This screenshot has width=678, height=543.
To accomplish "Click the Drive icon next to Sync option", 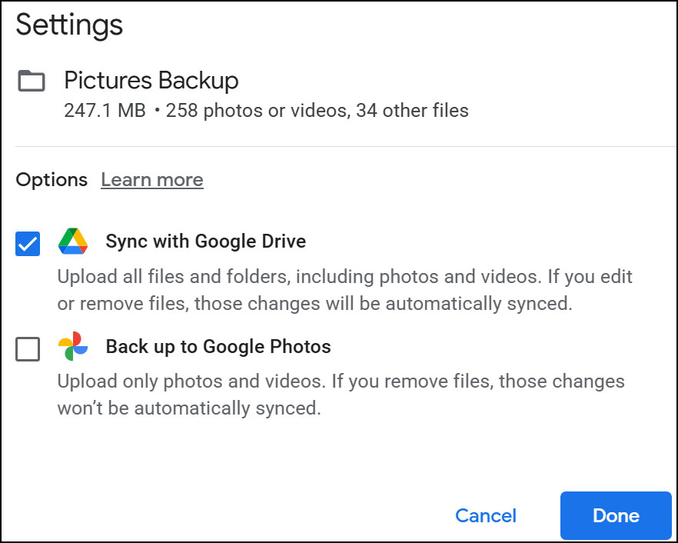I will 73,242.
